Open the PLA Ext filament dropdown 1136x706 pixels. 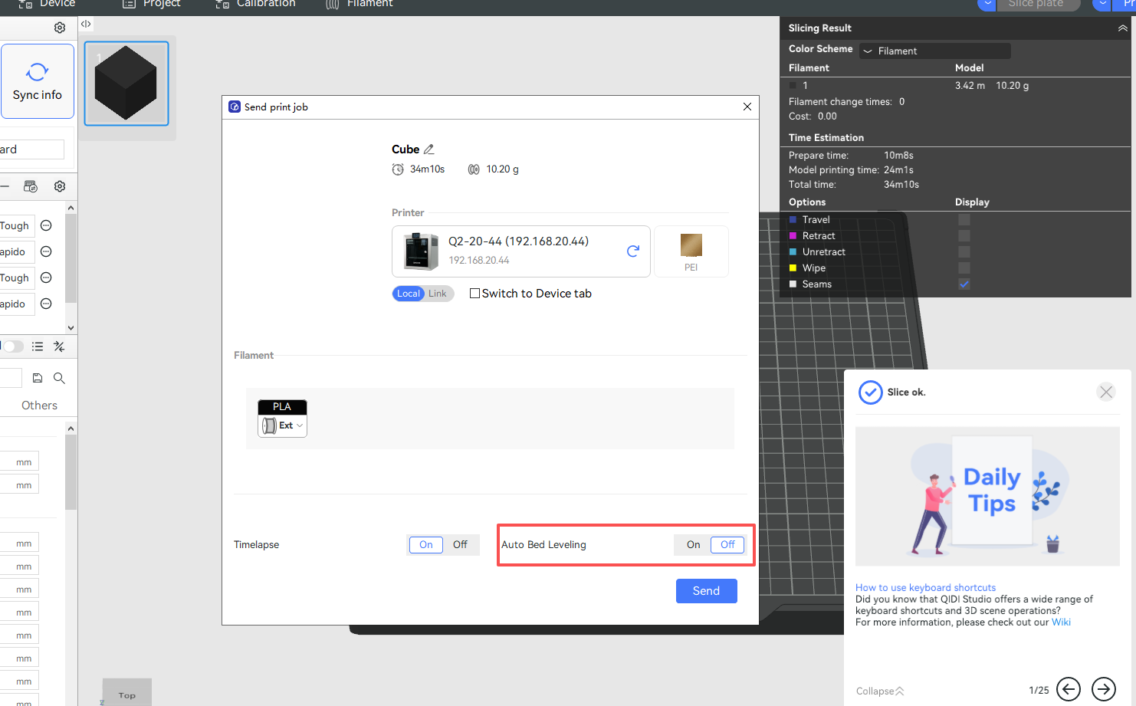[283, 425]
